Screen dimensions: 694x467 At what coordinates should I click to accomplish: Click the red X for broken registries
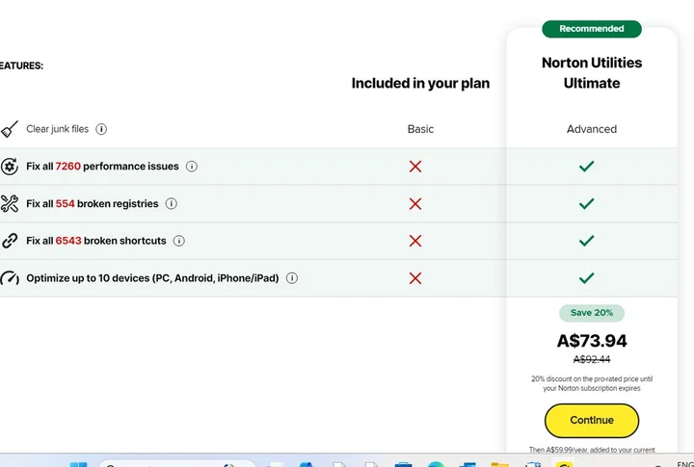coord(415,204)
